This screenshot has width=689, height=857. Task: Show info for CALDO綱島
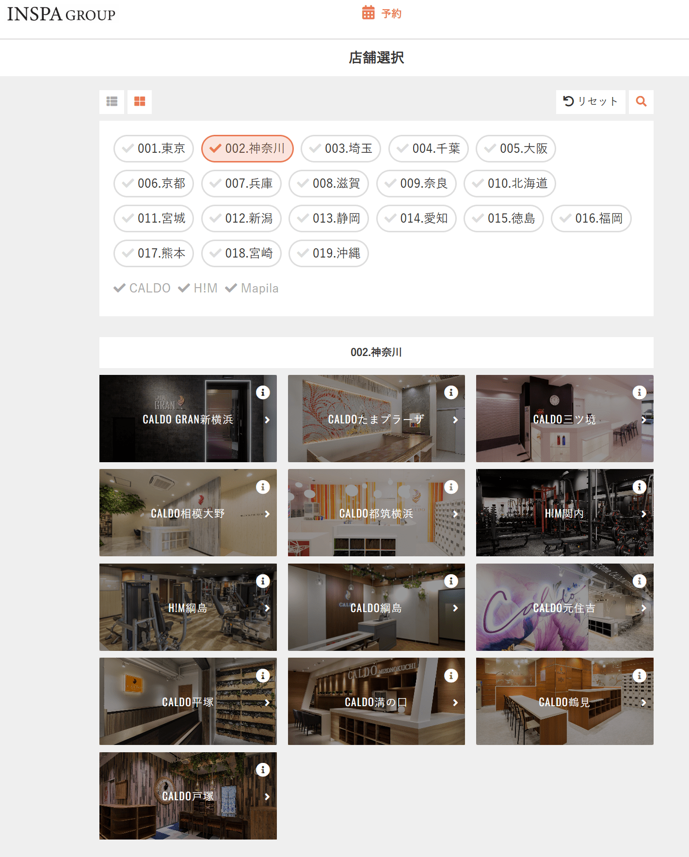[451, 581]
